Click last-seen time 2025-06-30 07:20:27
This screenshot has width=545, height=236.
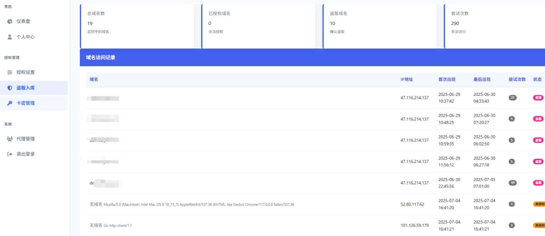484,119
